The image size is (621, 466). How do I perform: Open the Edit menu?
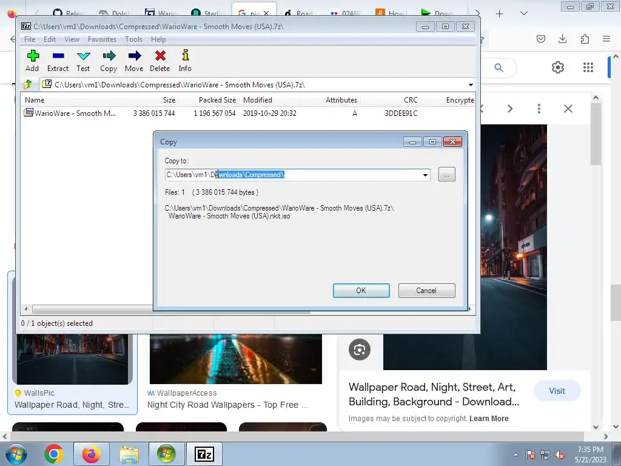[50, 39]
